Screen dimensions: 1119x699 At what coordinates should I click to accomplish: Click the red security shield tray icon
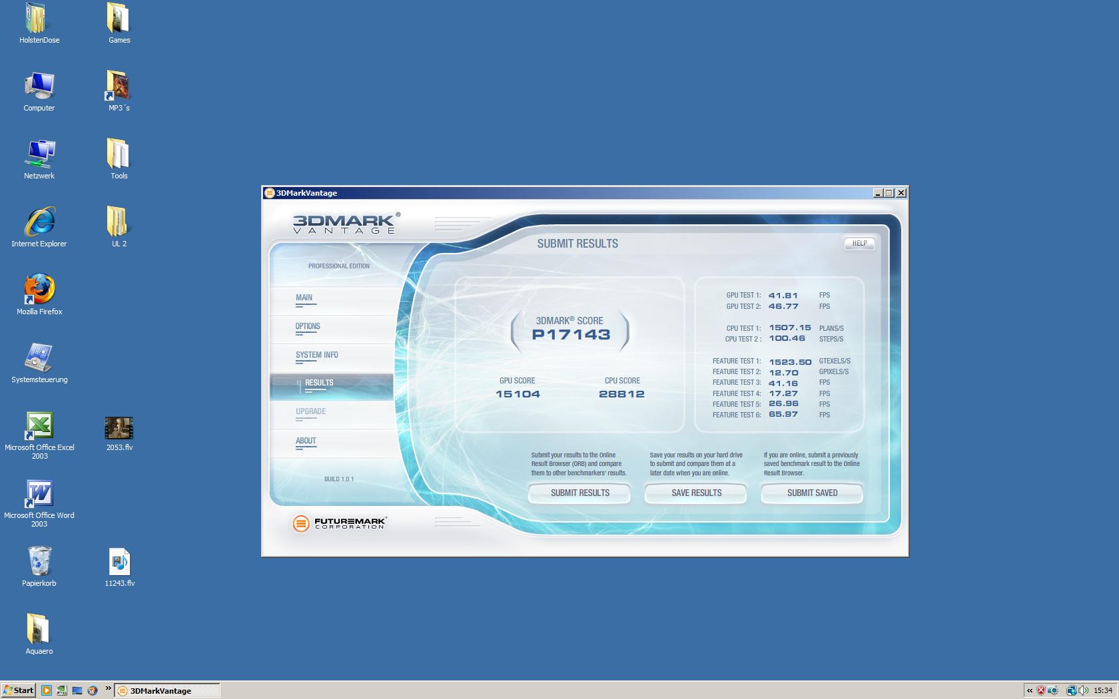(x=1041, y=690)
